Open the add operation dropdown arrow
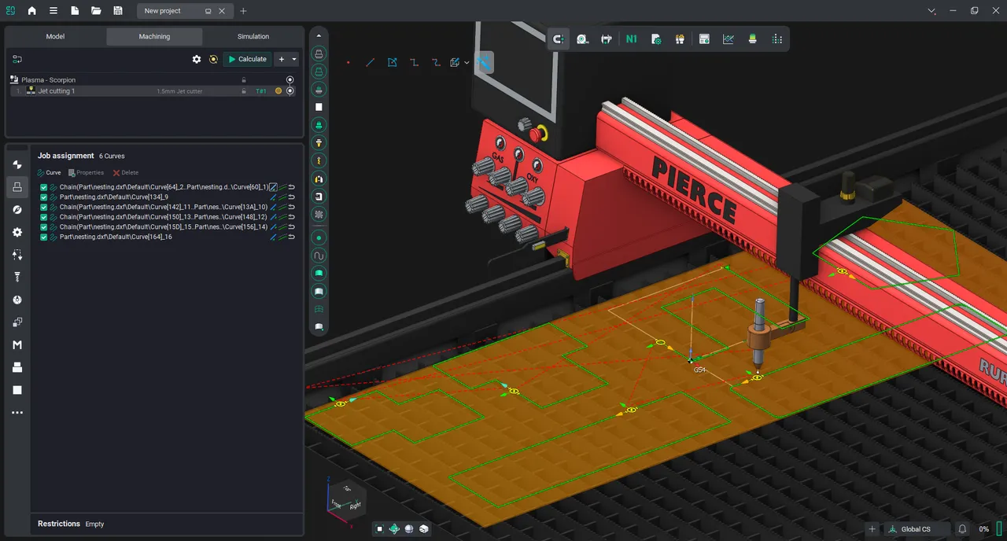This screenshot has width=1007, height=541. (294, 59)
